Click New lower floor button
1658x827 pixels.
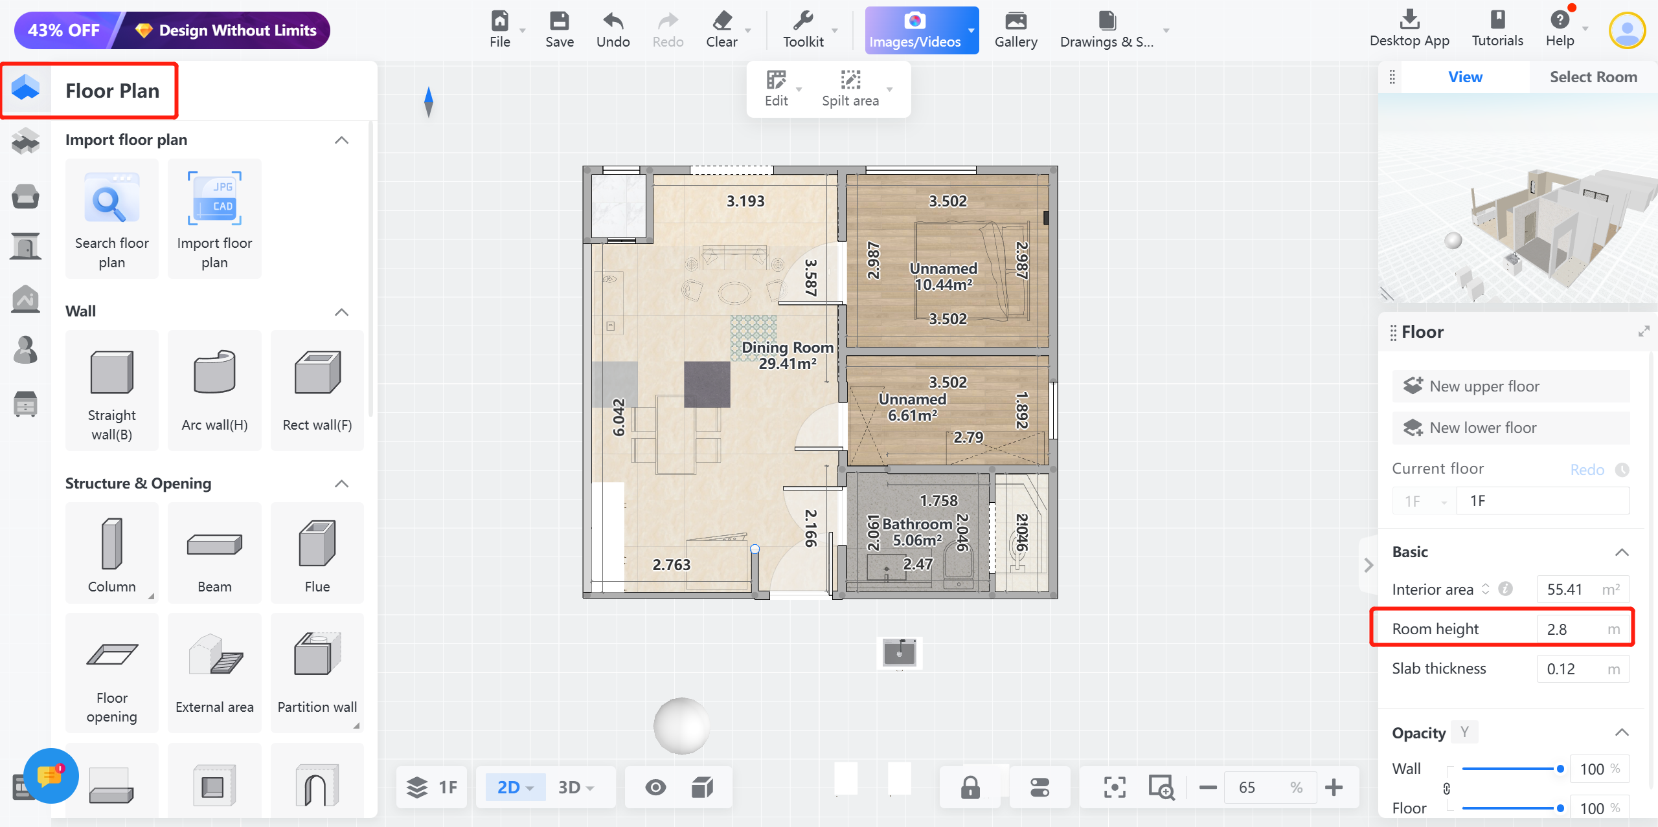pyautogui.click(x=1510, y=428)
